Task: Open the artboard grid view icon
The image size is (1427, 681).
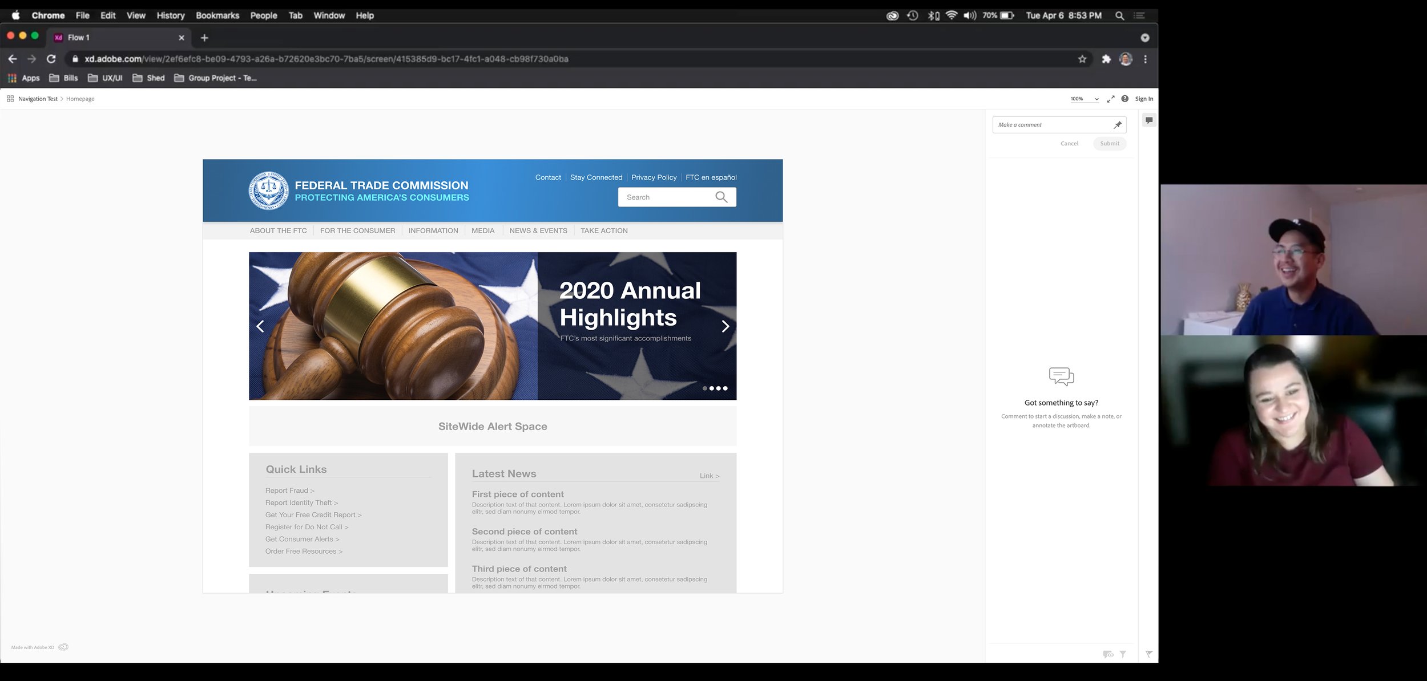Action: [10, 99]
